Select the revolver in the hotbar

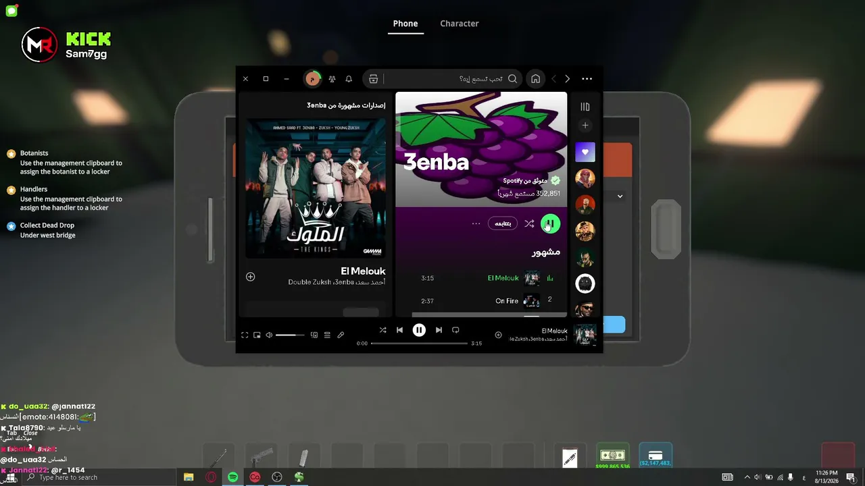point(261,457)
